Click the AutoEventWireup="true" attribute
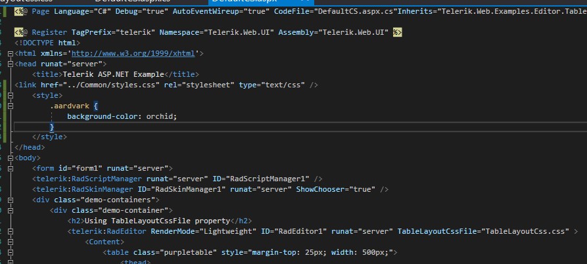 pos(222,12)
